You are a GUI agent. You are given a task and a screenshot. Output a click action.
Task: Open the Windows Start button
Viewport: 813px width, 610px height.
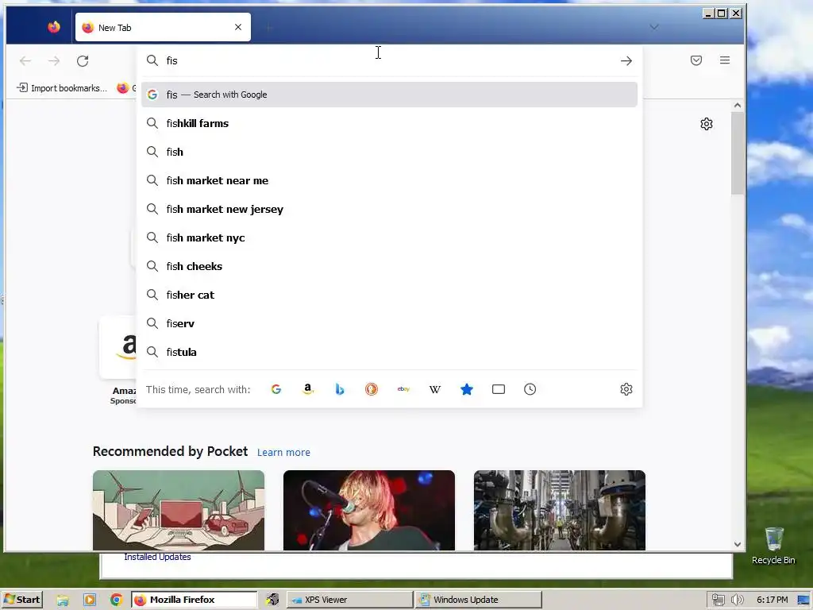(x=21, y=600)
